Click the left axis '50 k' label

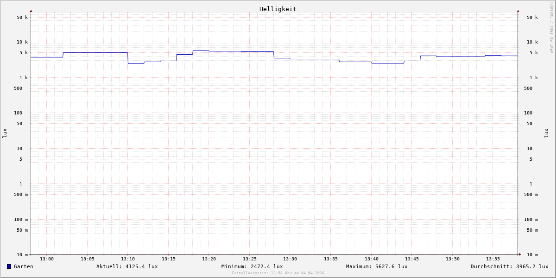click(22, 18)
